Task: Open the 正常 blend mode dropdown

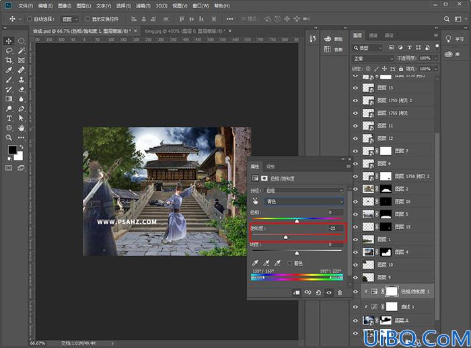Action: click(x=373, y=58)
